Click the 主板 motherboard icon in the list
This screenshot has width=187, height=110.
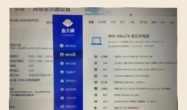pos(96,76)
